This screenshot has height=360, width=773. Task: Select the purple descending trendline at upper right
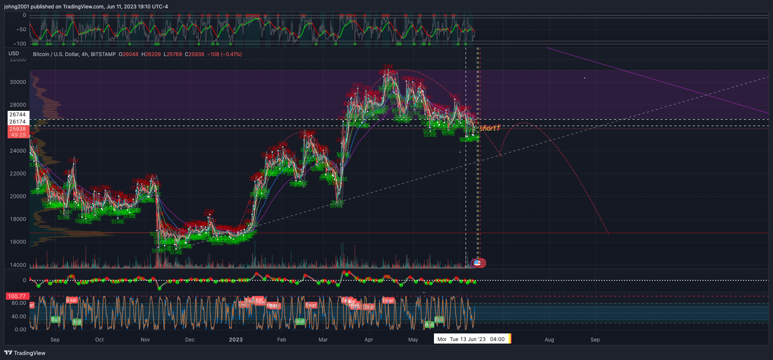tap(658, 81)
